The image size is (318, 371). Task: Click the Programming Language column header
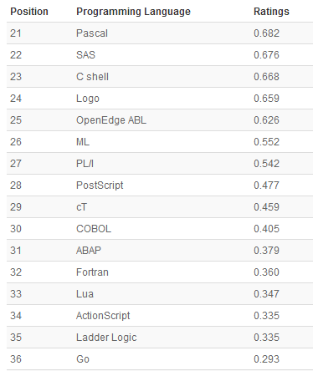[x=133, y=12]
